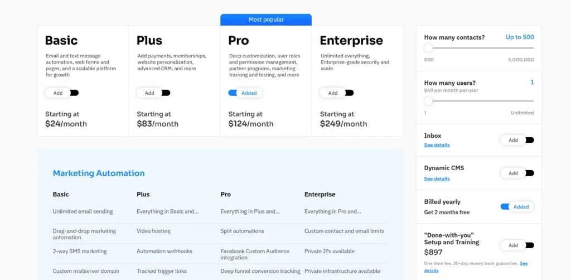Turn off the Pro plan Added switch
Screen dimensions: 571x280
pos(245,93)
